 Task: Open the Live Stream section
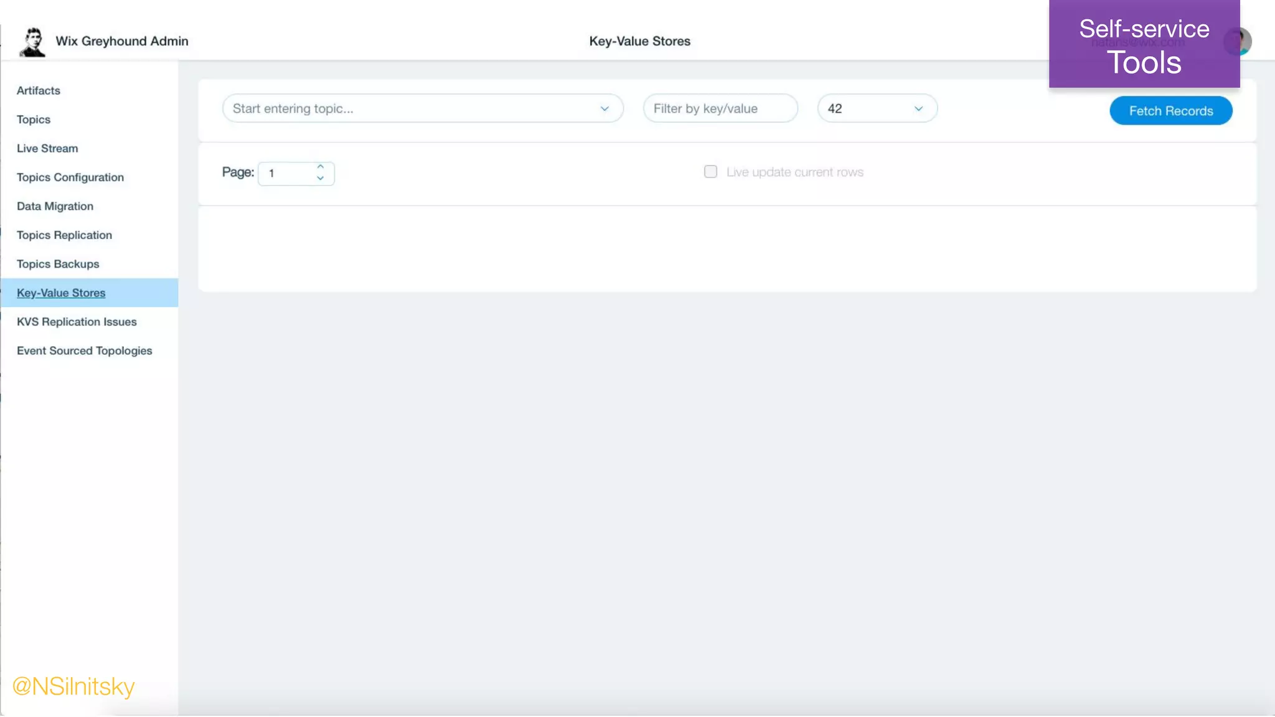[47, 149]
